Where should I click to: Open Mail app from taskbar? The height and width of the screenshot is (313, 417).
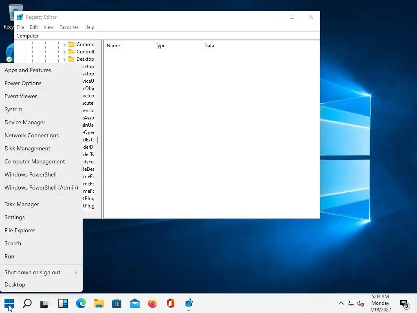click(134, 303)
